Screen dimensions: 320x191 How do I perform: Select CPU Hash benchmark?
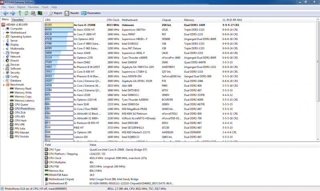coord(20,120)
